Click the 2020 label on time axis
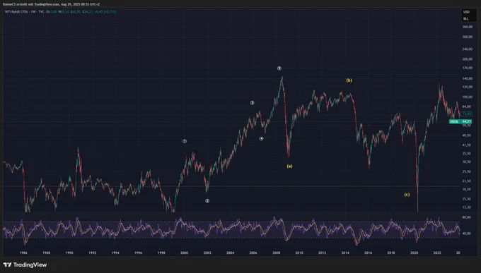The height and width of the screenshot is (273, 481). [x=414, y=253]
